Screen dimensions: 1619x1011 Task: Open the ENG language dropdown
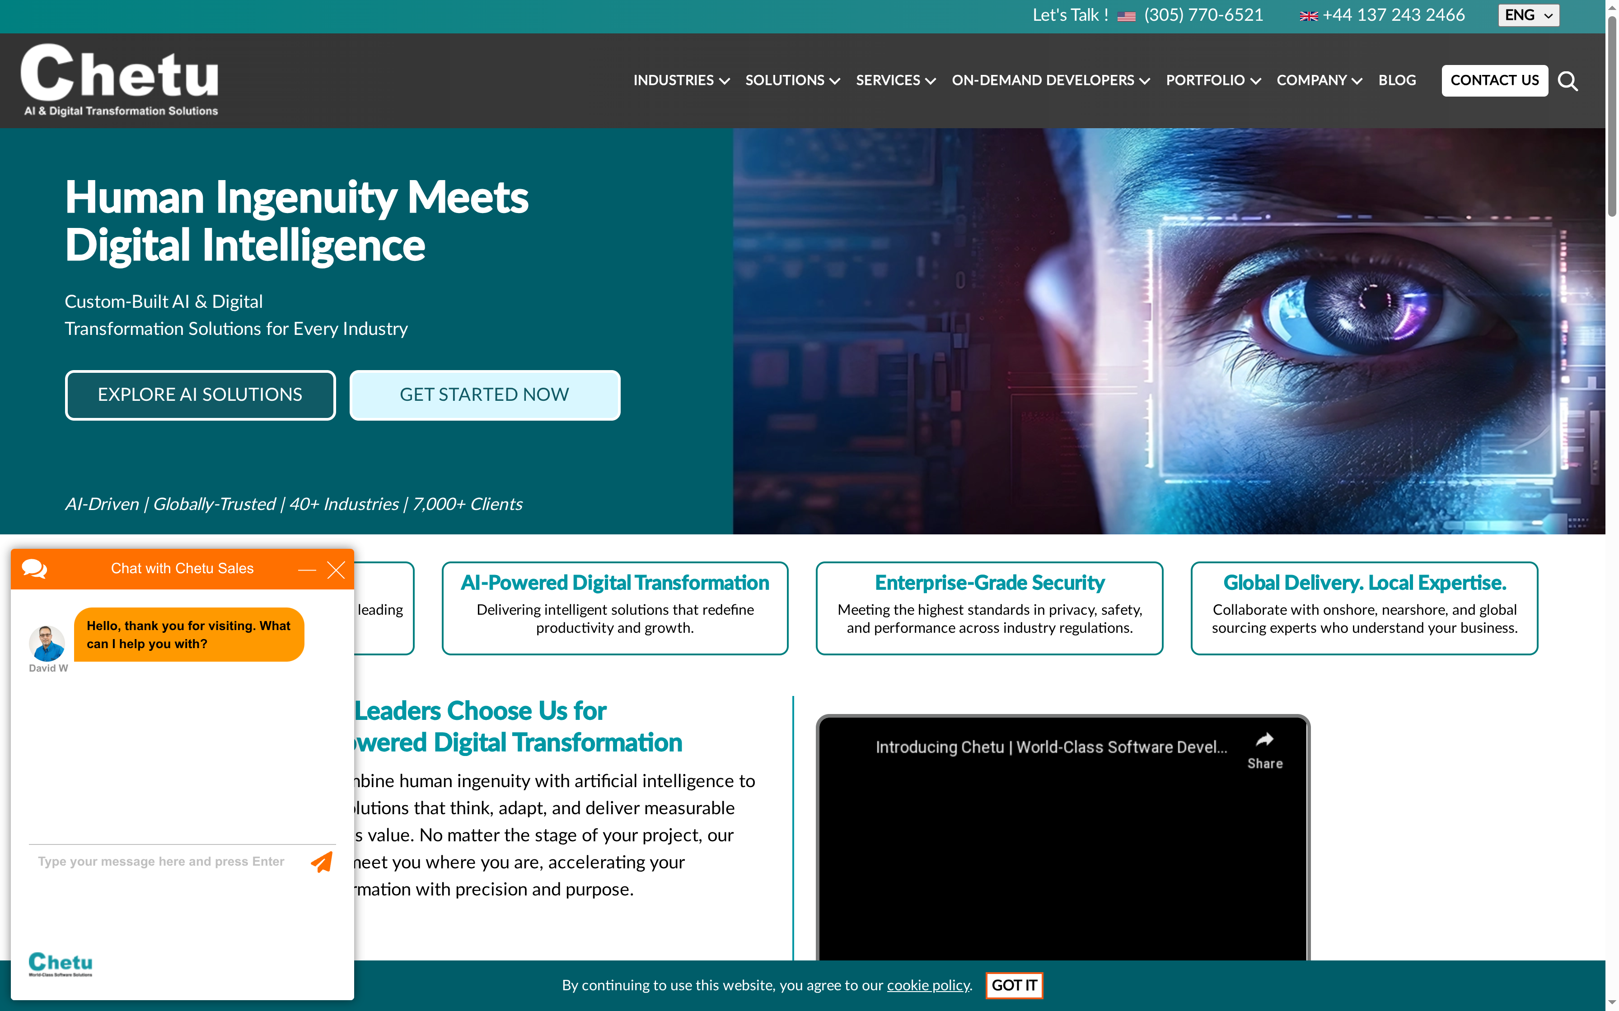(x=1529, y=15)
